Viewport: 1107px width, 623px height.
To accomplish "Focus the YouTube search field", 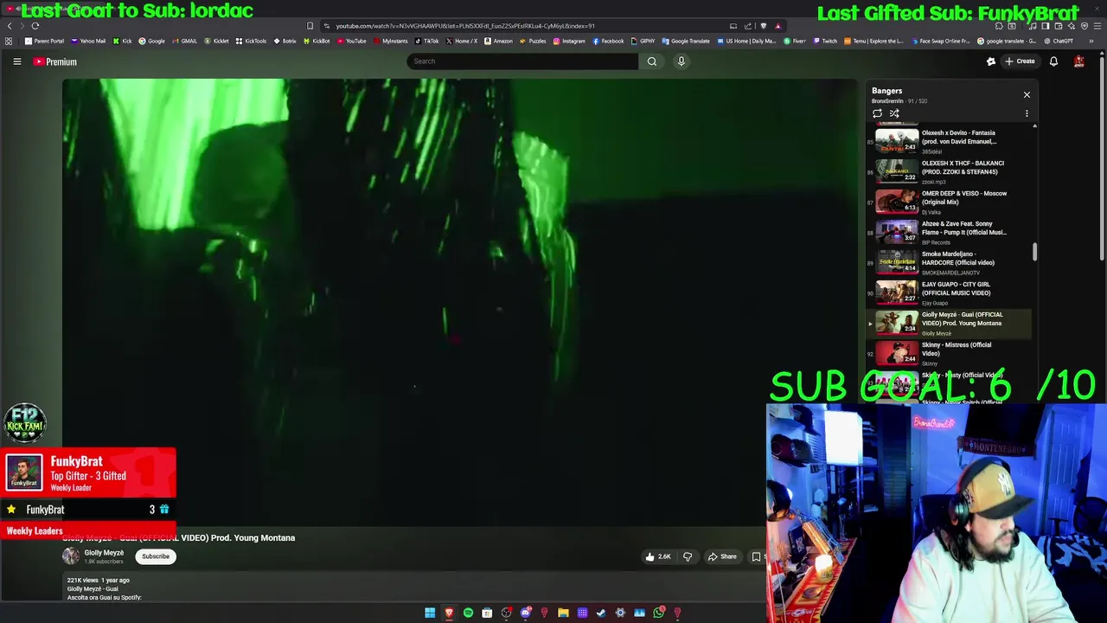I will (x=522, y=61).
